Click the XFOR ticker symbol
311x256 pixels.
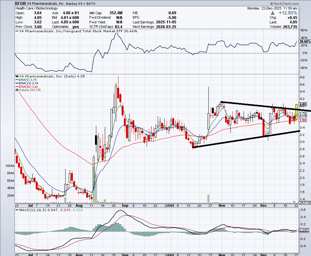(20, 3)
